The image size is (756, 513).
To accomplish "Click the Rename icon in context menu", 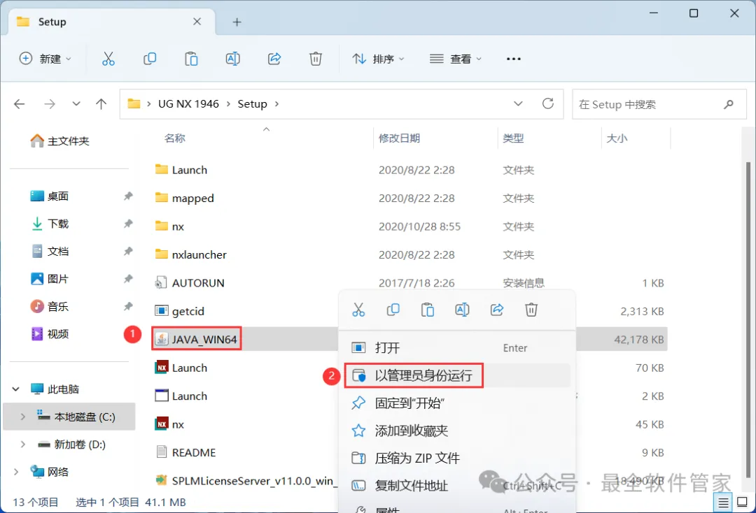I will click(x=462, y=310).
